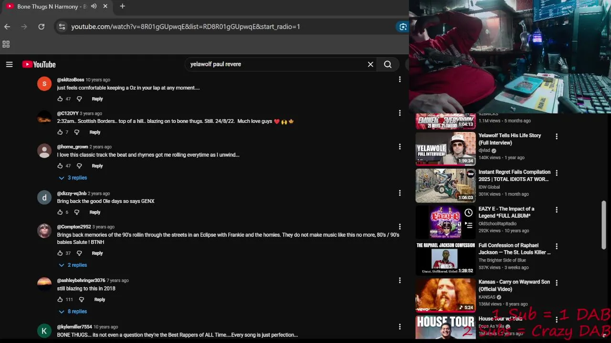Open options menu for @dizzy-vq3nb comment

point(400,193)
